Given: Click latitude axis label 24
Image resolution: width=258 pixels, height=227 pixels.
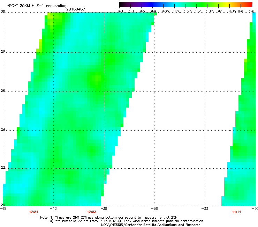Looking at the screenshot, I should tap(3, 130).
